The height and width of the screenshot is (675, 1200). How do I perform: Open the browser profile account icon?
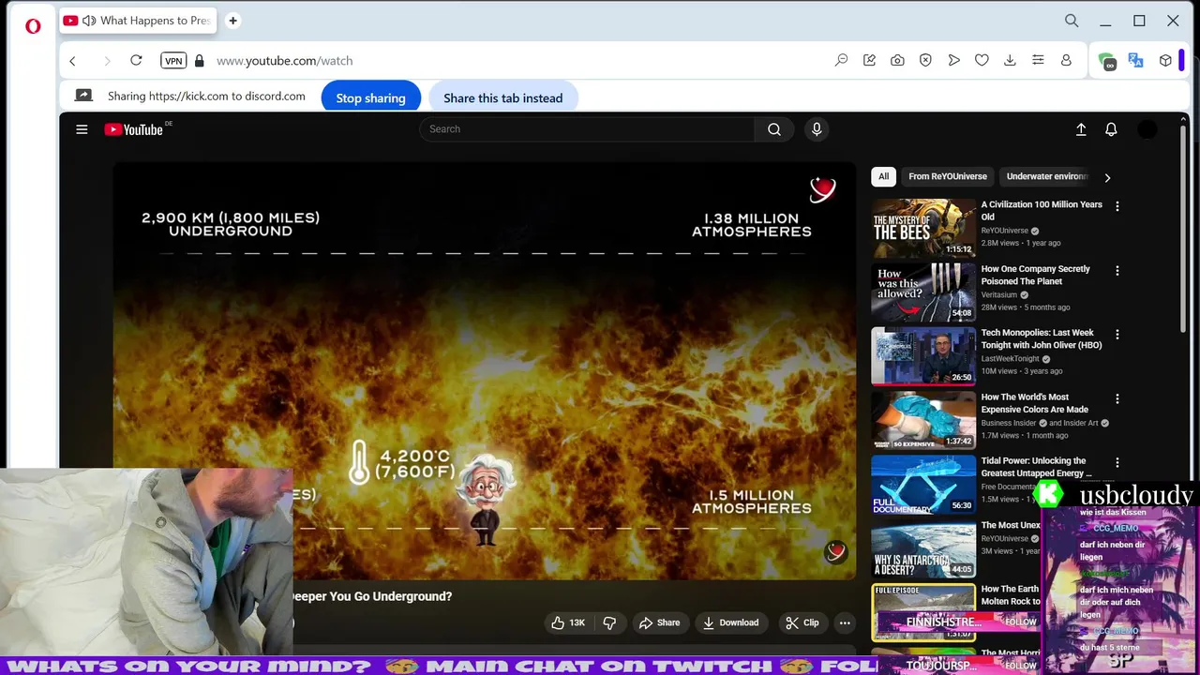tap(1066, 60)
